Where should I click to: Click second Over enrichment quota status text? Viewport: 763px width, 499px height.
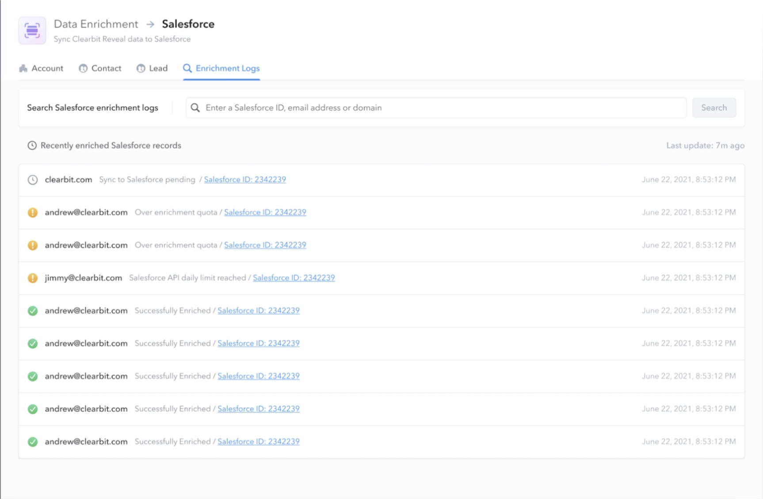[x=176, y=245]
